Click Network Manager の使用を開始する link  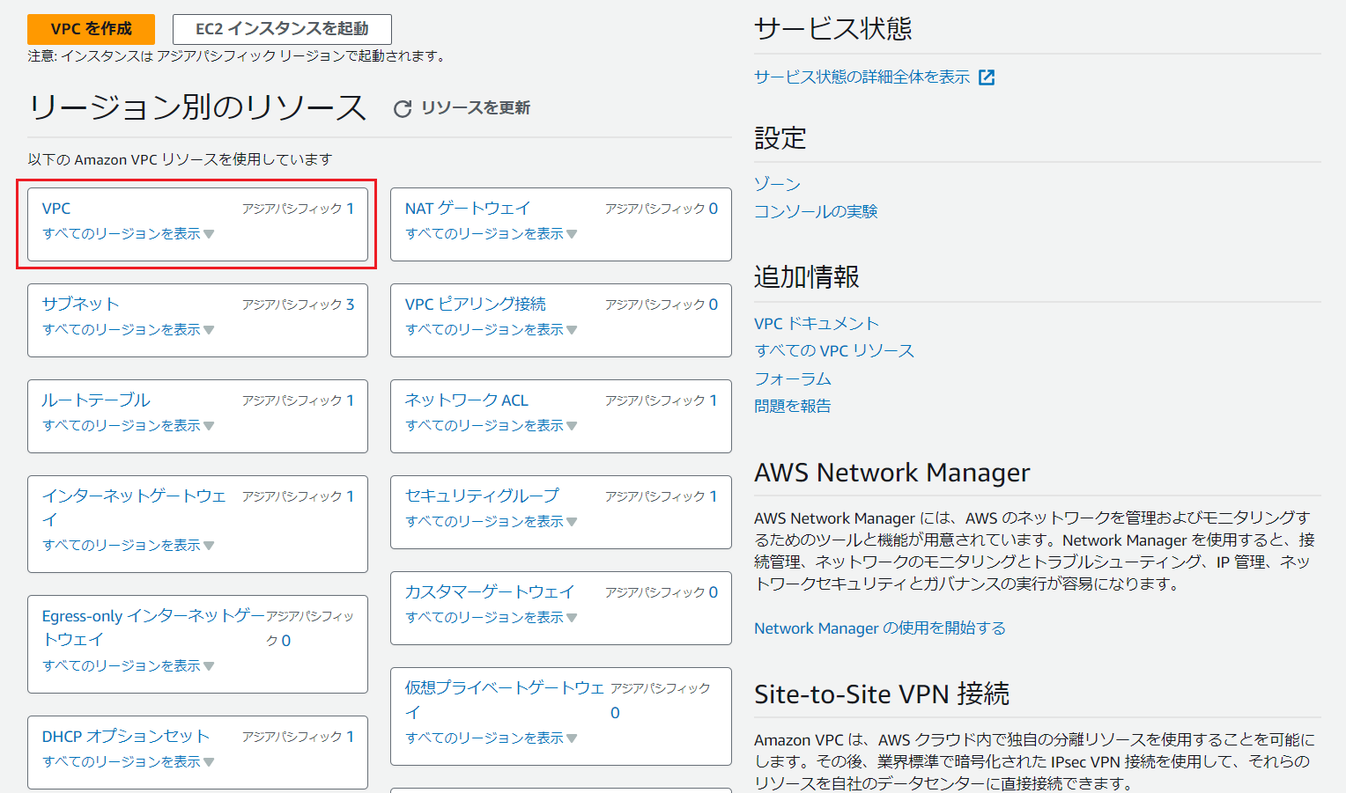pyautogui.click(x=879, y=628)
